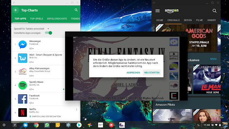This screenshot has height=129, width=229.
Task: Open the Le Mans 'Neue Serie' thumbnail
Action: (207, 79)
